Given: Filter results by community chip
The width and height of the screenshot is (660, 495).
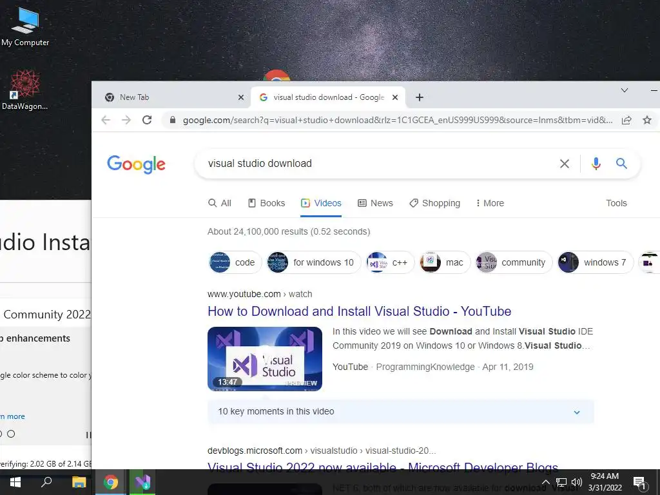Looking at the screenshot, I should pyautogui.click(x=513, y=262).
